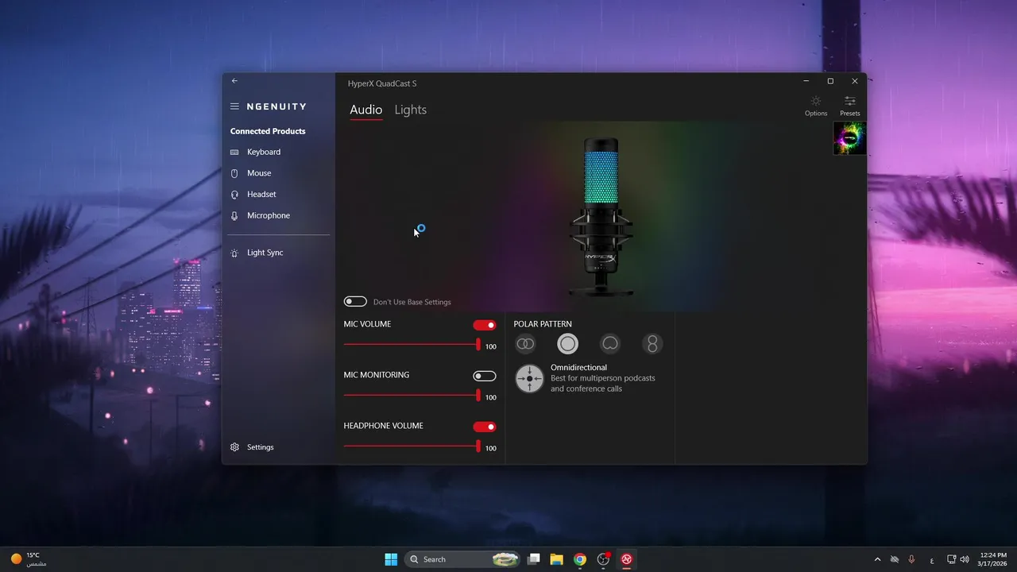Viewport: 1017px width, 572px height.
Task: Click the headset icon in the sidebar
Action: click(234, 194)
